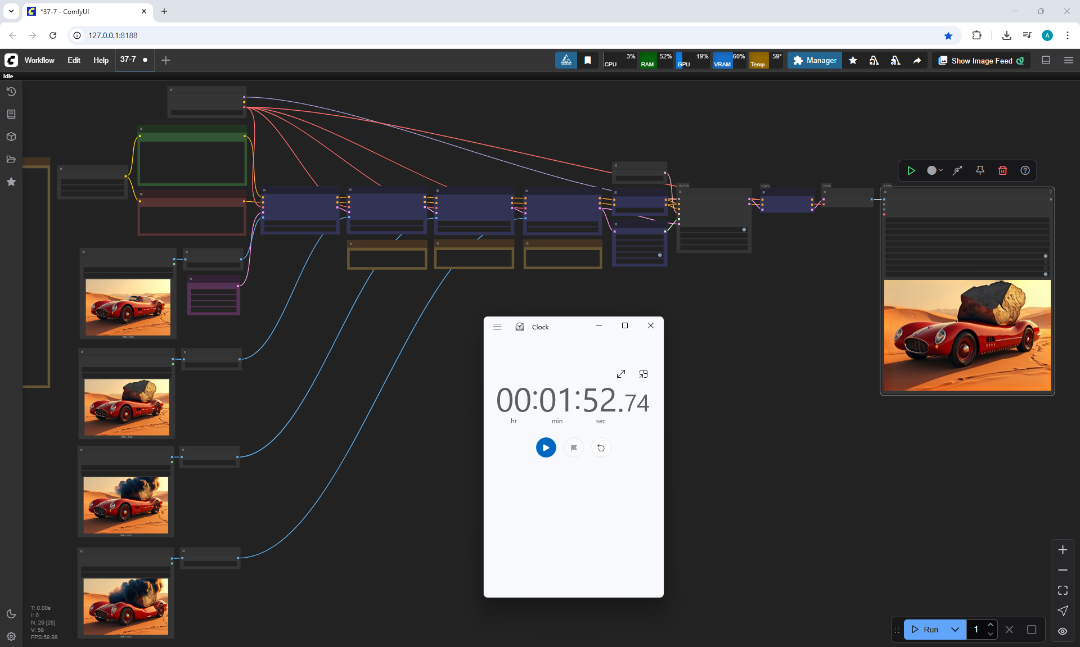Toggle link visibility eye icon

[x=1063, y=631]
